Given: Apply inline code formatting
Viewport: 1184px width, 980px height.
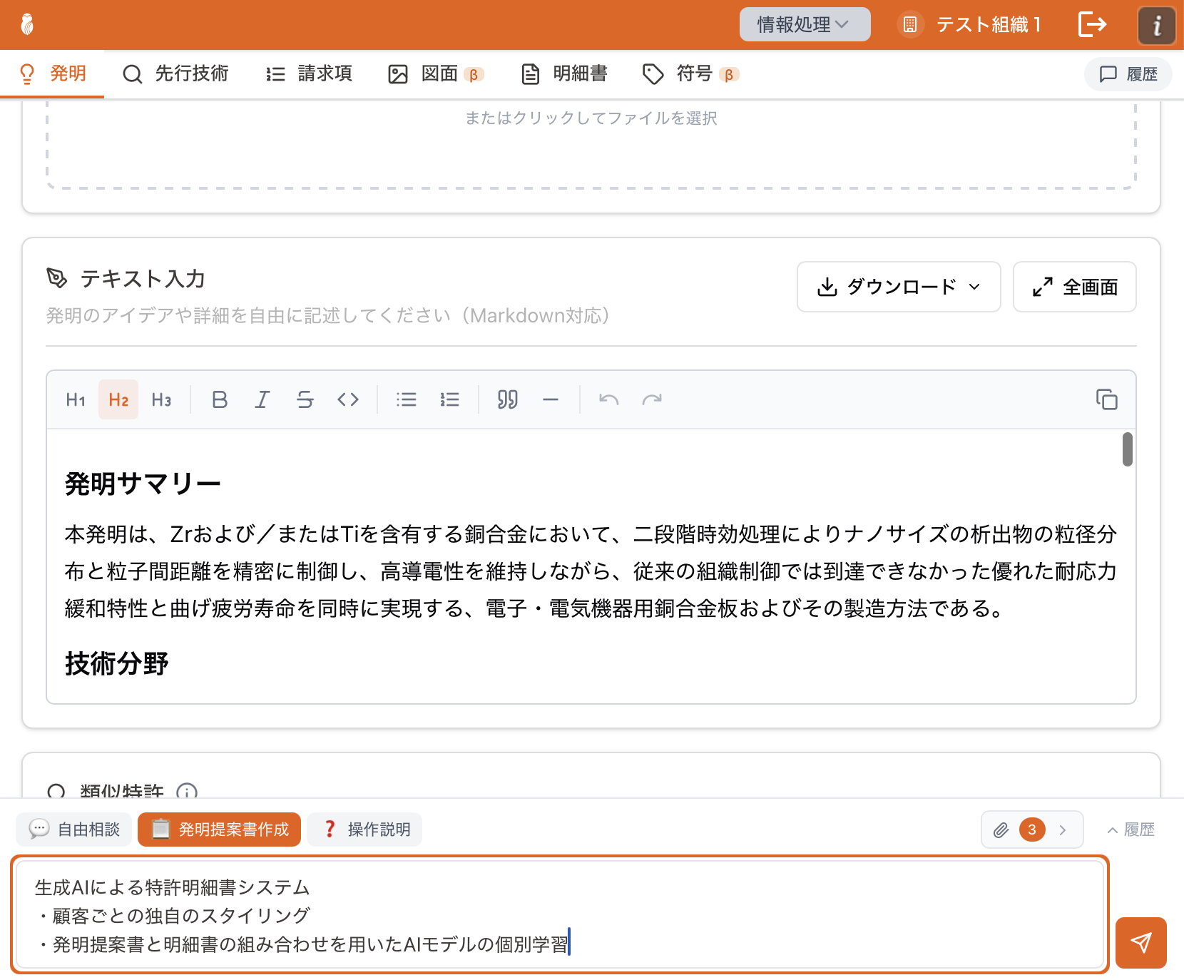Looking at the screenshot, I should click(x=348, y=399).
